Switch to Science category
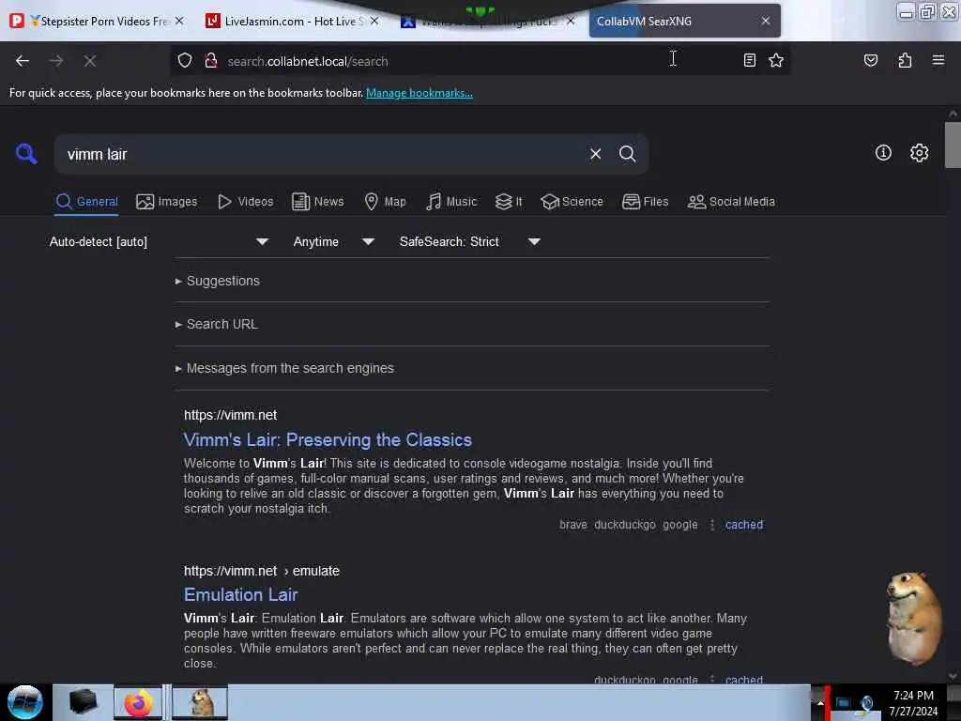The height and width of the screenshot is (721, 961). pyautogui.click(x=572, y=202)
